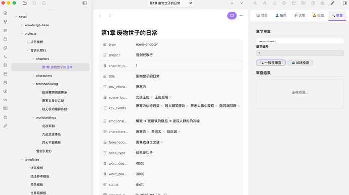Click the robot icon in left ribbon
Image resolution: width=349 pixels, height=195 pixels.
pyautogui.click(x=6, y=117)
